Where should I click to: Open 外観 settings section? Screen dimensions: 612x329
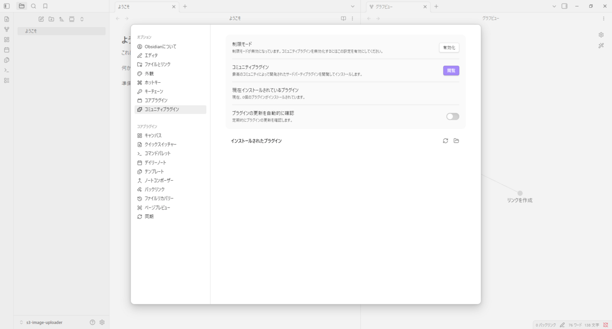click(170, 74)
